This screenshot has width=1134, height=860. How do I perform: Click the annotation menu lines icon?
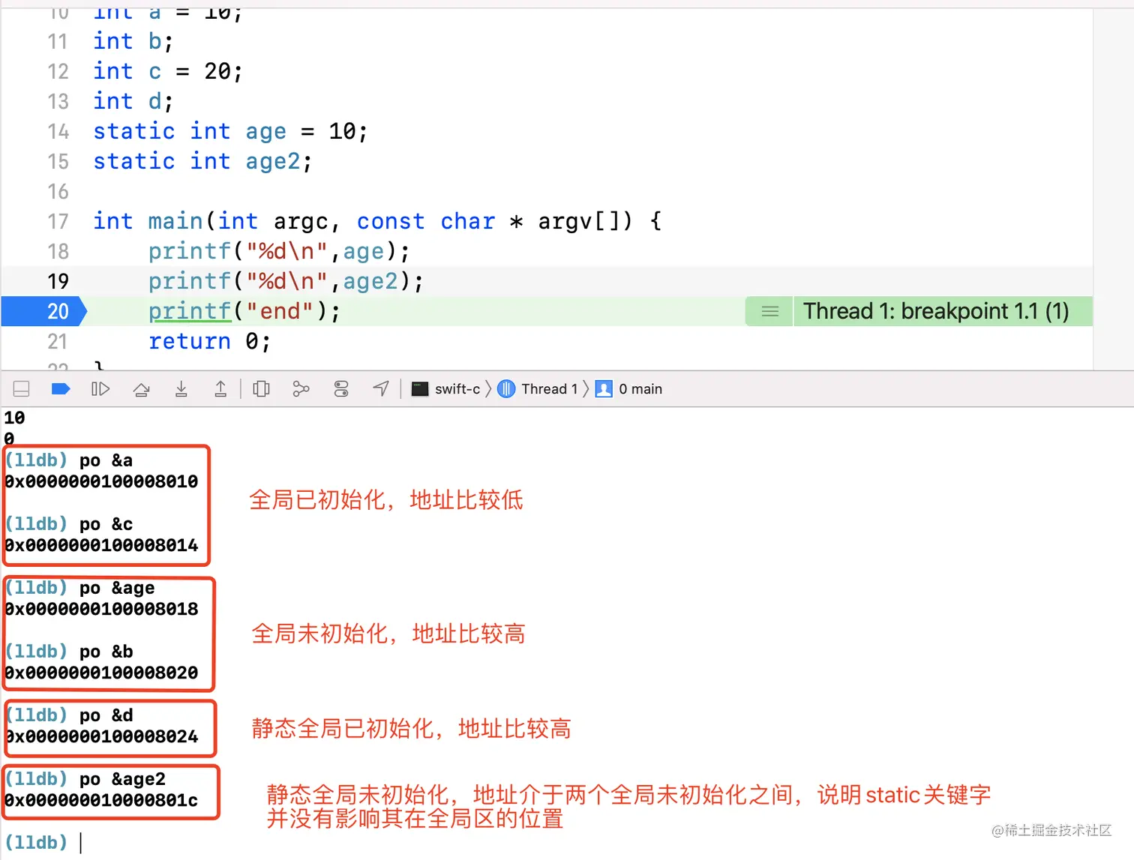[x=769, y=311]
